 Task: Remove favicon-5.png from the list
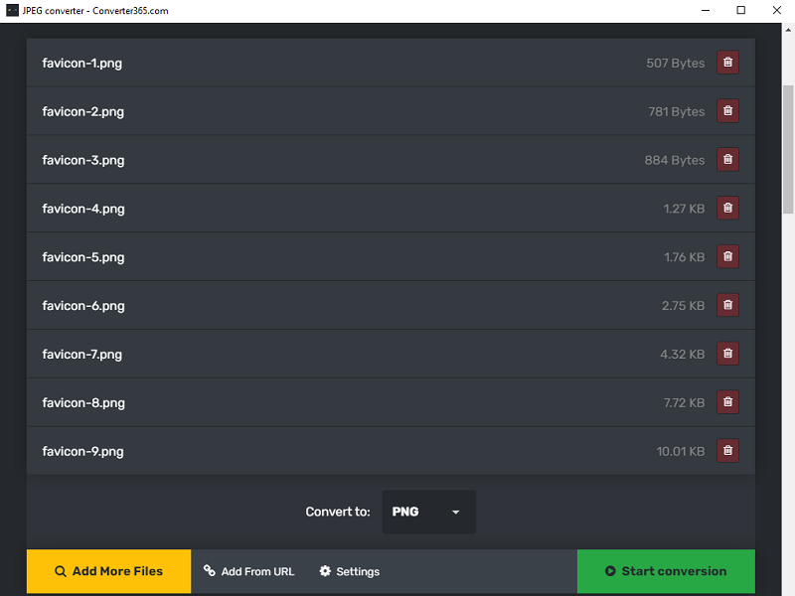coord(727,257)
